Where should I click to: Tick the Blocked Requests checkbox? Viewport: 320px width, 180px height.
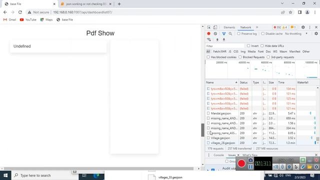[x=240, y=57]
